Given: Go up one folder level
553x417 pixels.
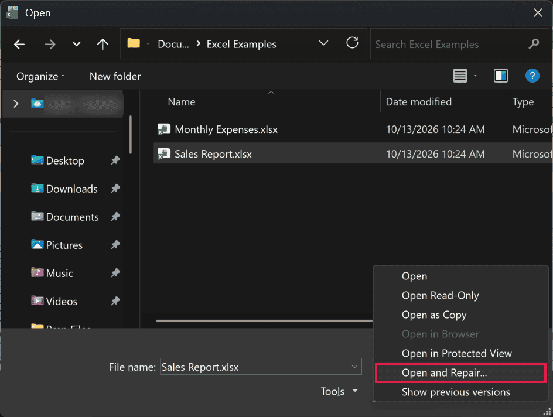Looking at the screenshot, I should click(103, 45).
